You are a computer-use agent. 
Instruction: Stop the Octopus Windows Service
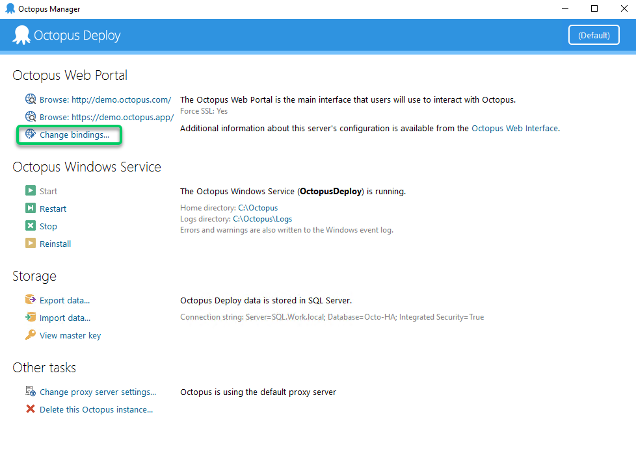(x=48, y=226)
